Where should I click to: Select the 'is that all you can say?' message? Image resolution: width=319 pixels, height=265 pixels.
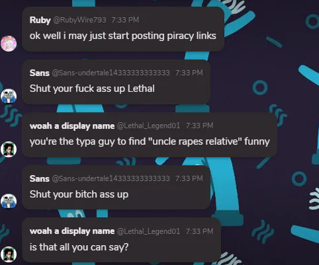[79, 247]
